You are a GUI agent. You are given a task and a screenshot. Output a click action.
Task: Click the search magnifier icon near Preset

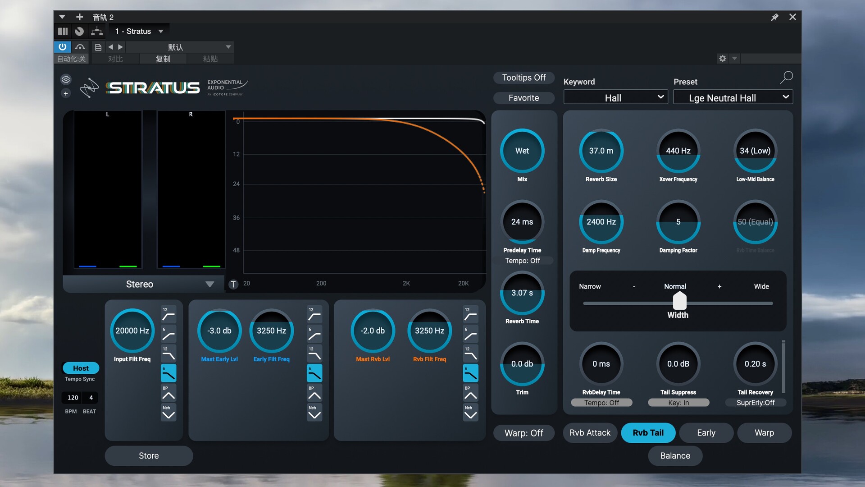pos(786,78)
